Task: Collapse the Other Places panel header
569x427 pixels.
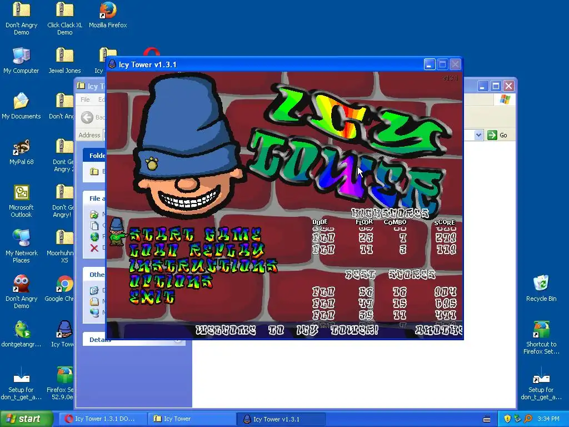Action: pyautogui.click(x=94, y=275)
